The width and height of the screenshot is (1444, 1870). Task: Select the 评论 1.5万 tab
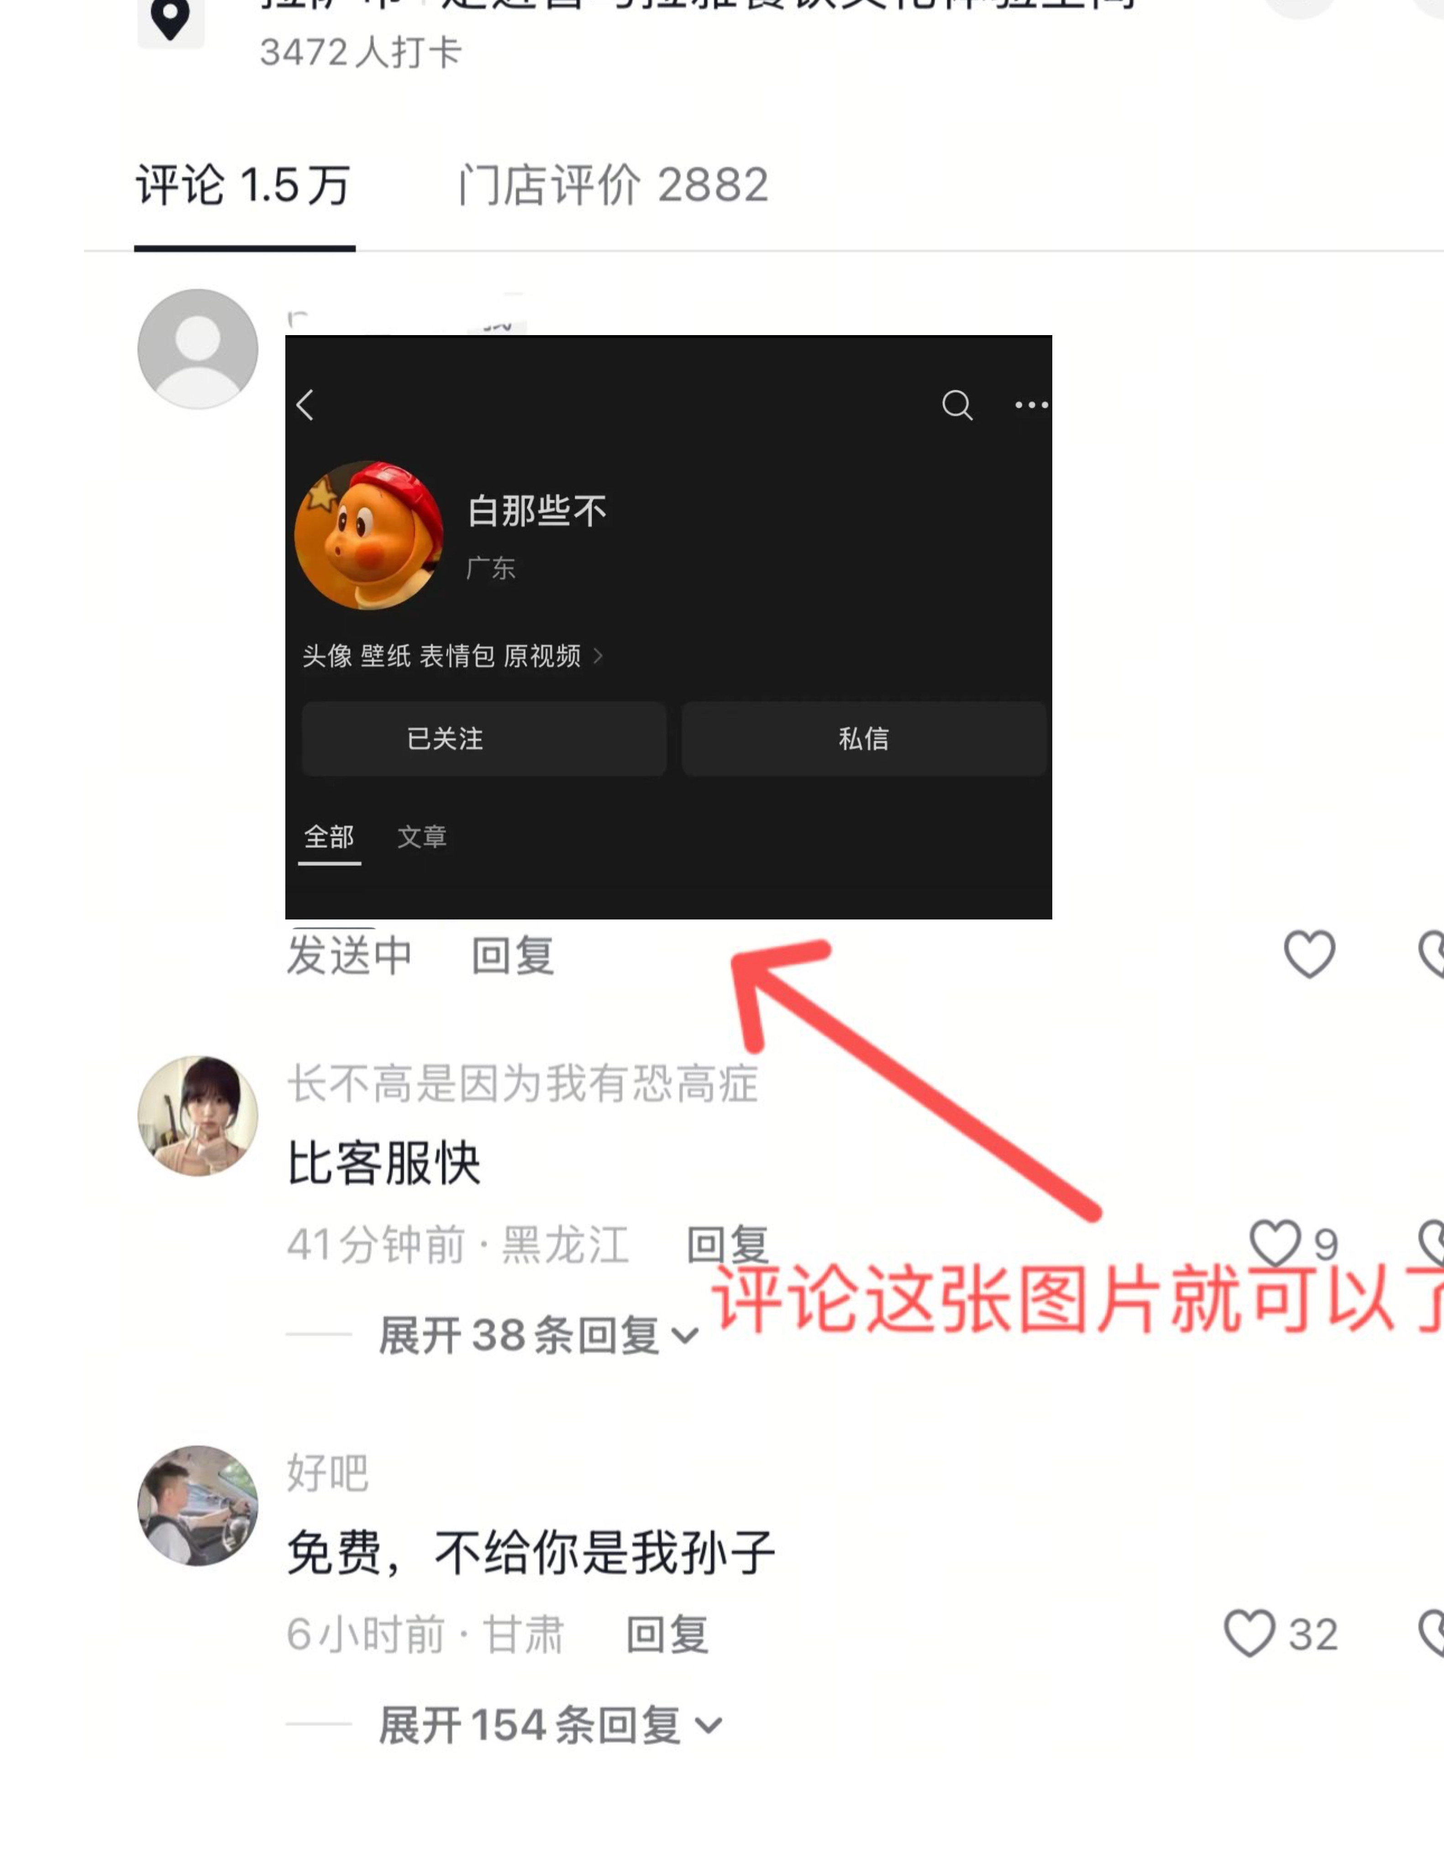pyautogui.click(x=244, y=185)
